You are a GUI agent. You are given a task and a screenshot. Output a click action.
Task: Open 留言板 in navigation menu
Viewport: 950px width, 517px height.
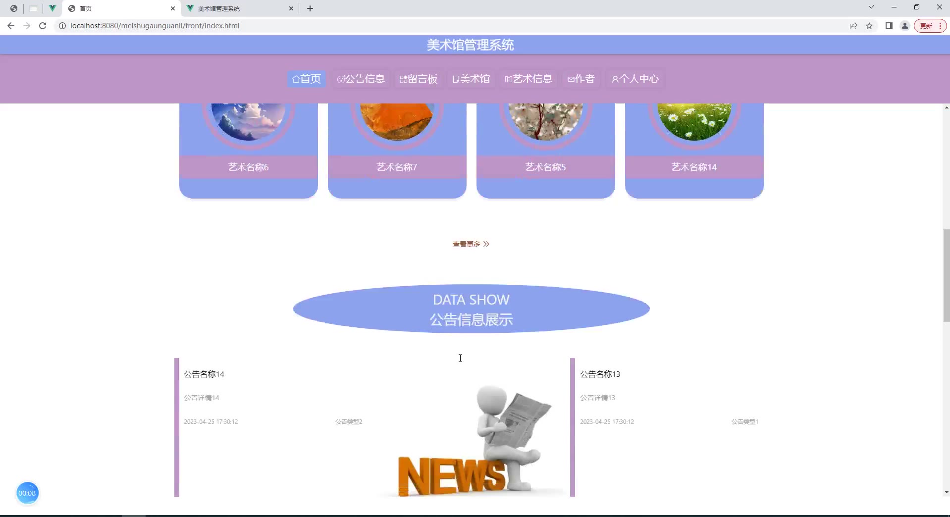pos(419,79)
